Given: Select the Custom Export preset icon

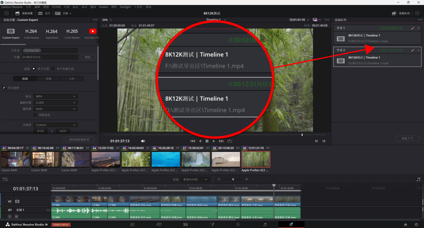Looking at the screenshot, I should (x=11, y=31).
